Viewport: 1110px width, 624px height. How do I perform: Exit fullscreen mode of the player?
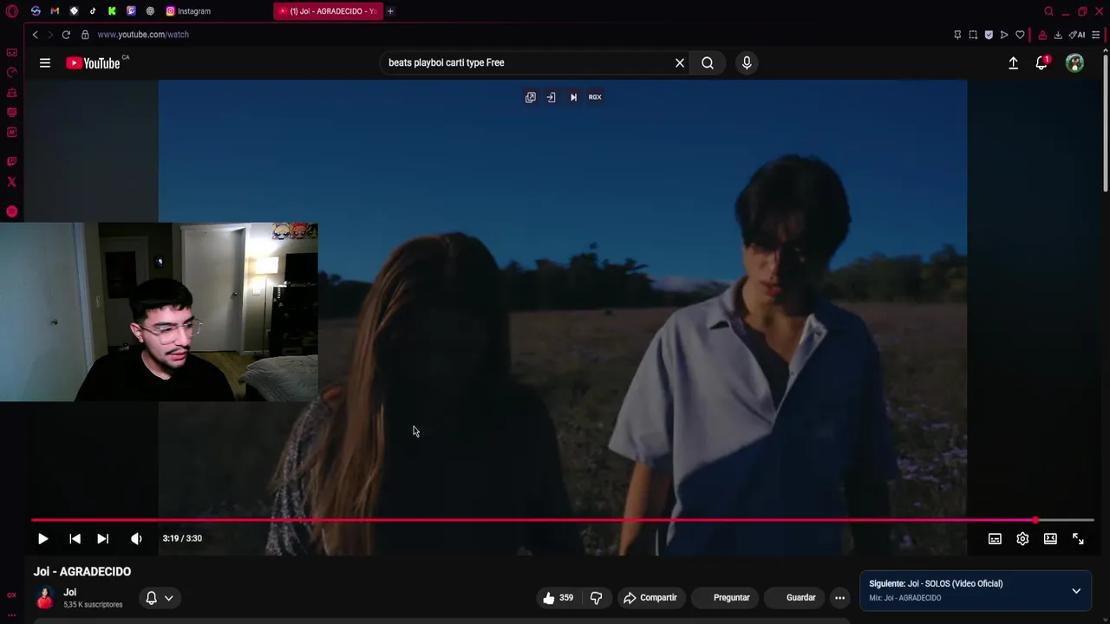click(1078, 538)
